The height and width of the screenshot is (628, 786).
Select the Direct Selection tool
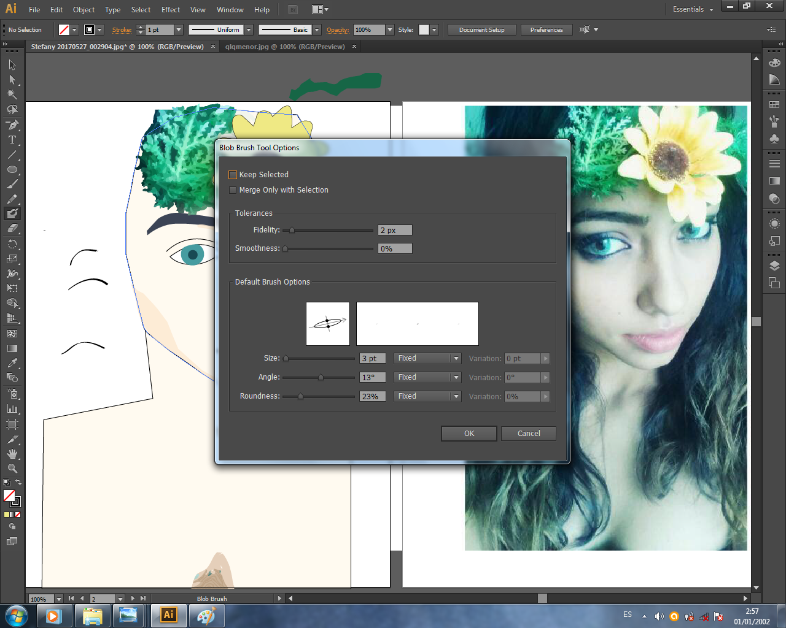(12, 80)
